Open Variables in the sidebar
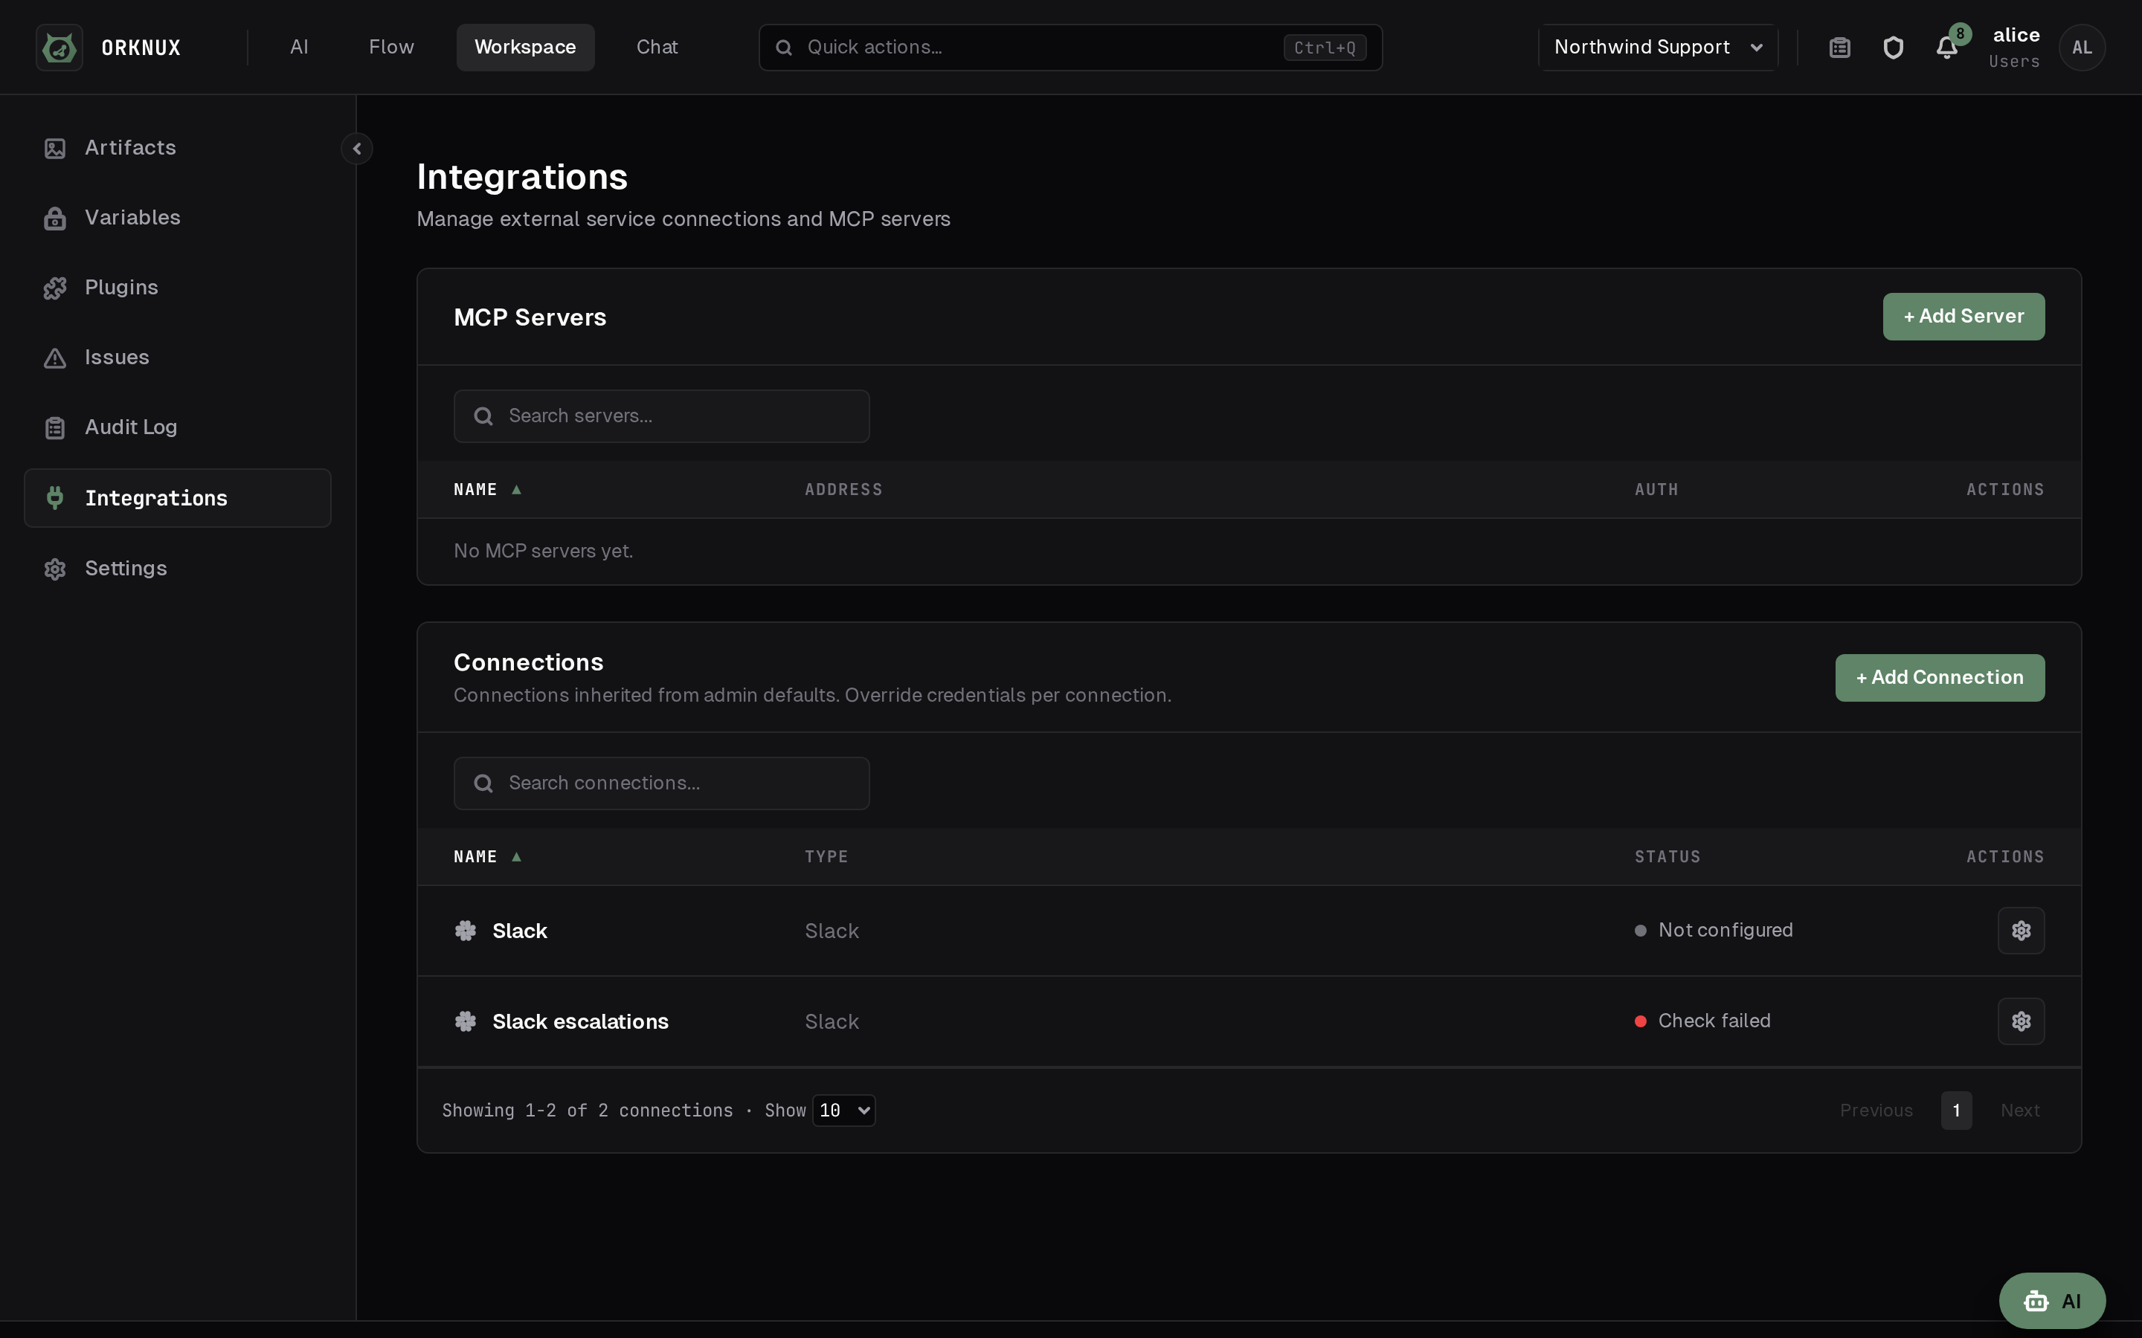This screenshot has height=1338, width=2142. [178, 218]
